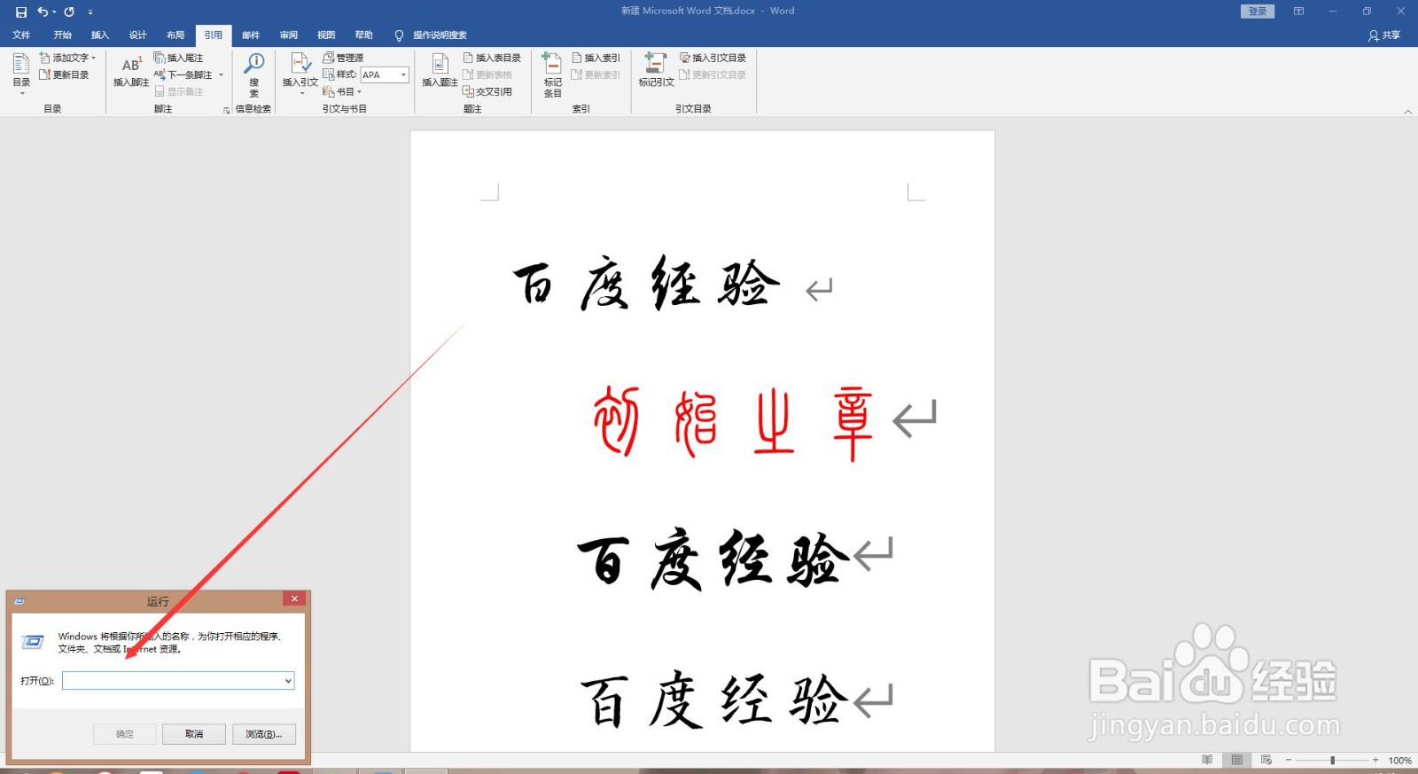Switch to the 布局 ribbon tab
This screenshot has height=774, width=1418.
(x=175, y=35)
